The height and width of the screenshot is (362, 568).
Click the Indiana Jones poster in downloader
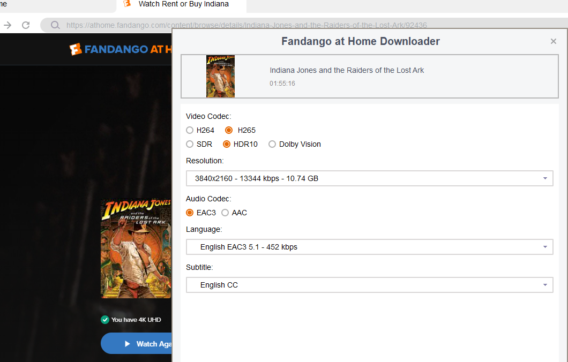click(x=220, y=77)
